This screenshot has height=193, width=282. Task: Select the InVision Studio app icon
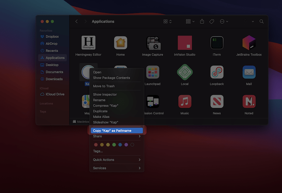185,43
